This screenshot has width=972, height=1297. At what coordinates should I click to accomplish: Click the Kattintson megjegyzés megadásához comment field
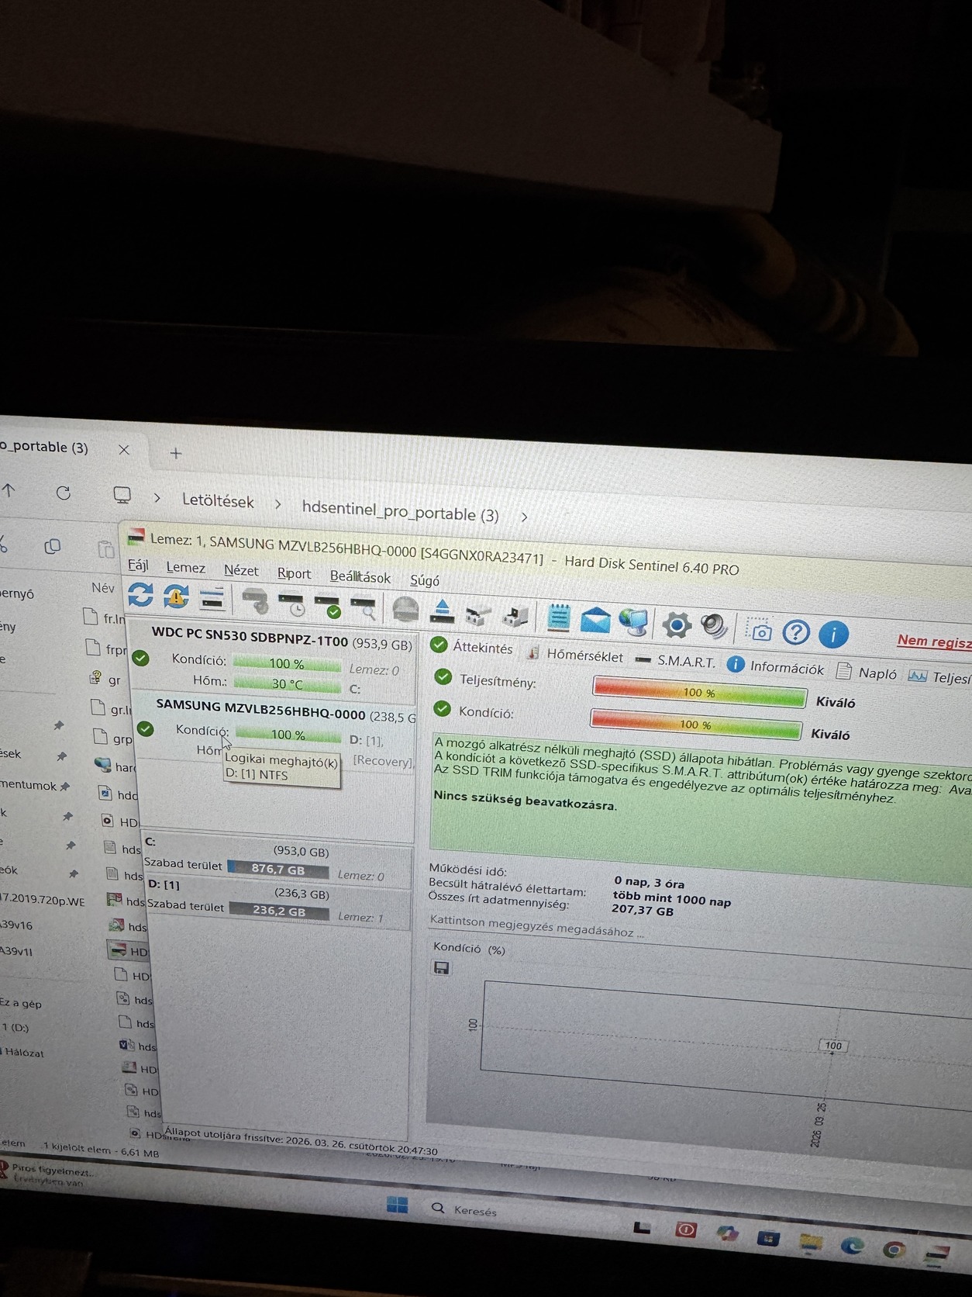(537, 926)
